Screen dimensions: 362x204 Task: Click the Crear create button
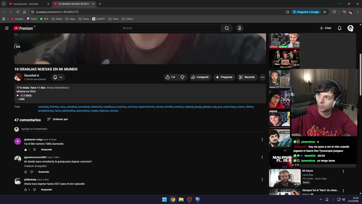[x=326, y=28]
